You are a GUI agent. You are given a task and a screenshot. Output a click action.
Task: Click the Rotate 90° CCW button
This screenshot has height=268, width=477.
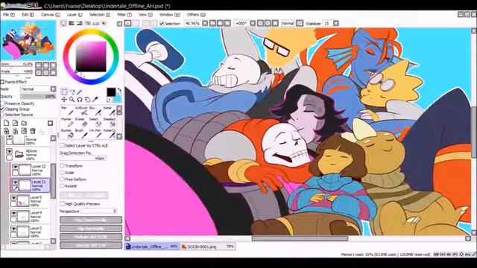(x=91, y=237)
